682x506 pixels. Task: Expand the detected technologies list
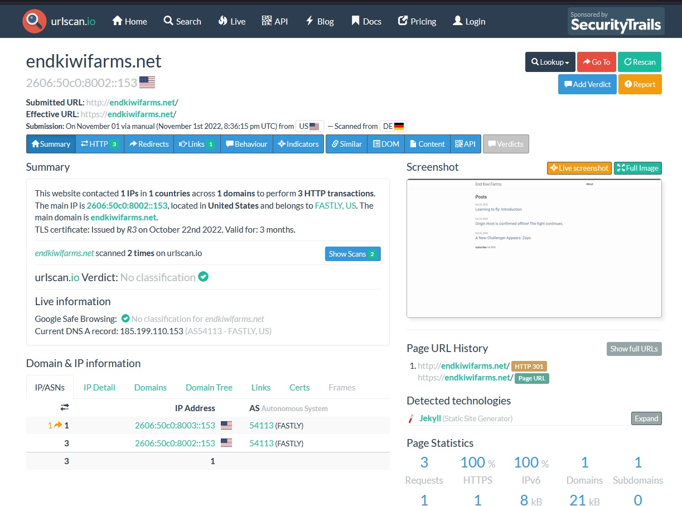[646, 418]
